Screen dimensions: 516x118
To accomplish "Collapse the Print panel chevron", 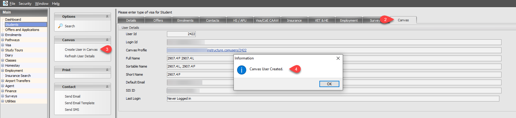I will pyautogui.click(x=107, y=70).
